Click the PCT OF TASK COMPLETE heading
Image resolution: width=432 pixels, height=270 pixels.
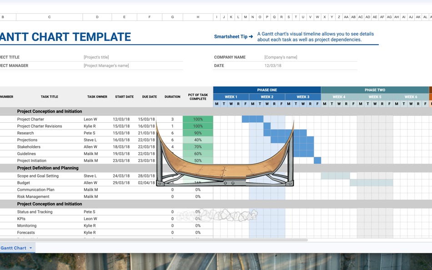click(198, 97)
